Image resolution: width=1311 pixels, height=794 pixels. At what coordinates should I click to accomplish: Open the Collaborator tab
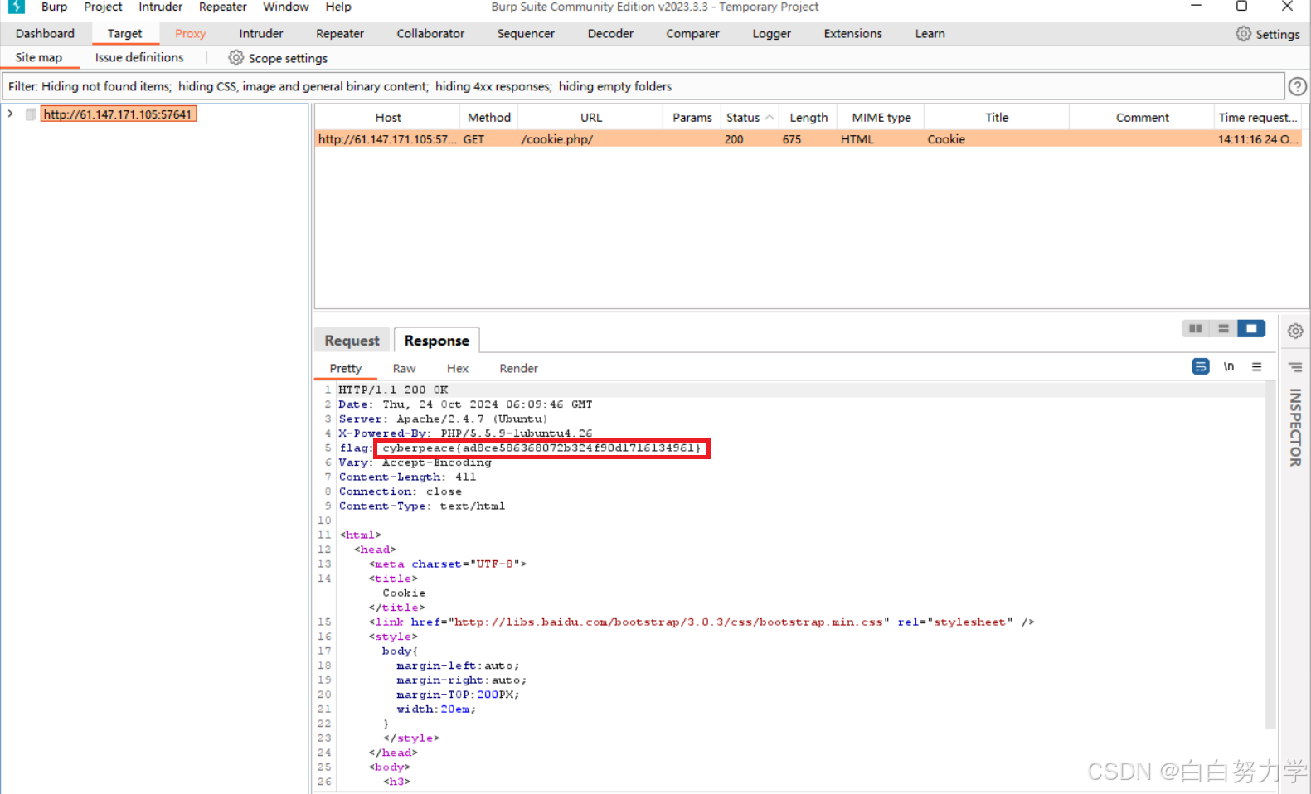coord(430,34)
